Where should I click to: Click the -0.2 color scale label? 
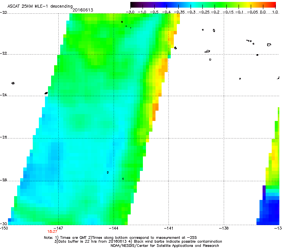(x=215, y=12)
